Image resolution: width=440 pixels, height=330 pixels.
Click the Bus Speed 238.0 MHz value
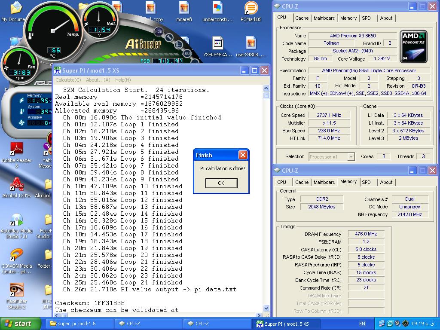click(x=329, y=131)
